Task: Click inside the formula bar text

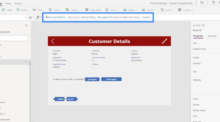Action: (98, 17)
